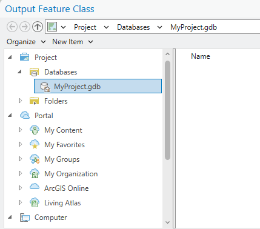Click the My Favorites star icon
Viewport: 260px width, 229px height.
[x=35, y=144]
